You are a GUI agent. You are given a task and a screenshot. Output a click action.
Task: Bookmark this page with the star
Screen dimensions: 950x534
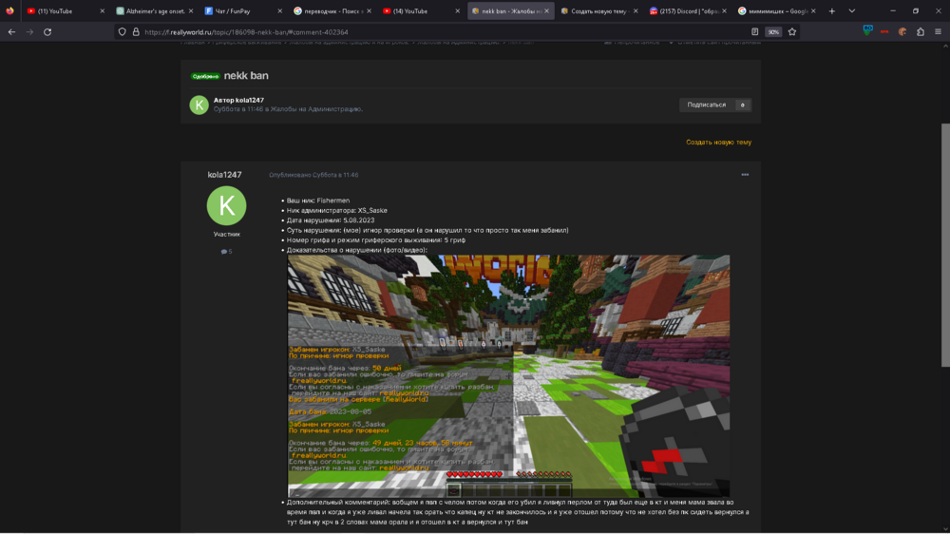click(792, 32)
